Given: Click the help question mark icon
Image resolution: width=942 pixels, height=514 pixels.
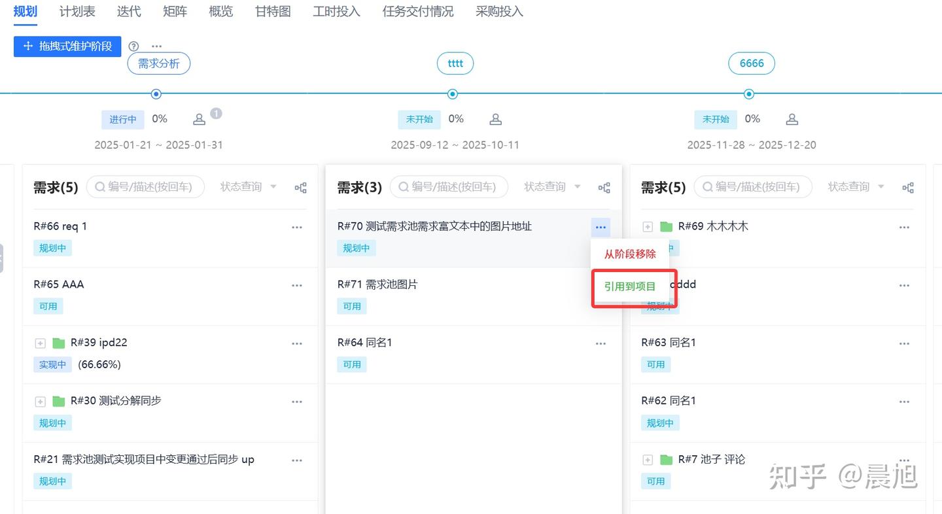Looking at the screenshot, I should pos(134,46).
